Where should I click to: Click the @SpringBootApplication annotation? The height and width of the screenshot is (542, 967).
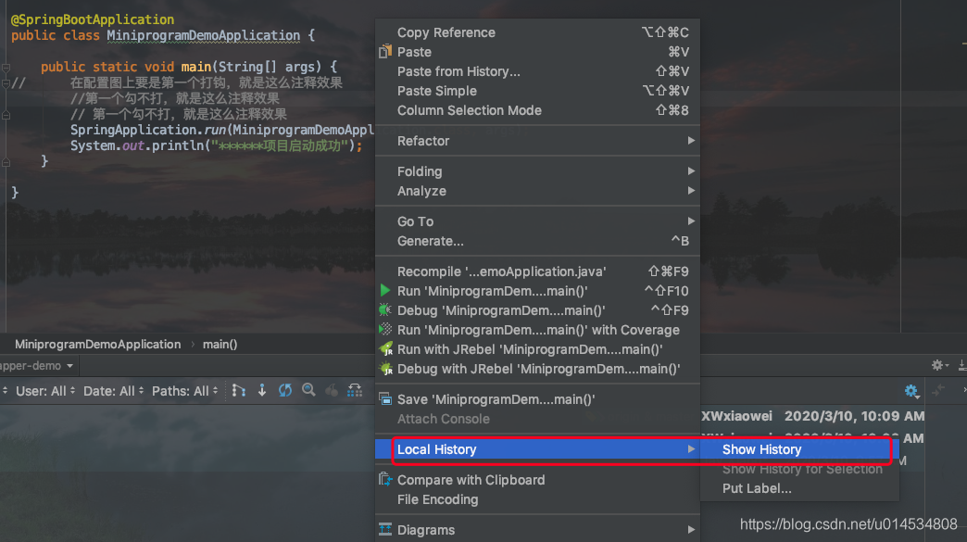point(93,19)
